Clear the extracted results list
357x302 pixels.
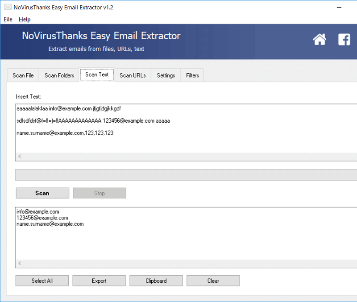pyautogui.click(x=213, y=281)
